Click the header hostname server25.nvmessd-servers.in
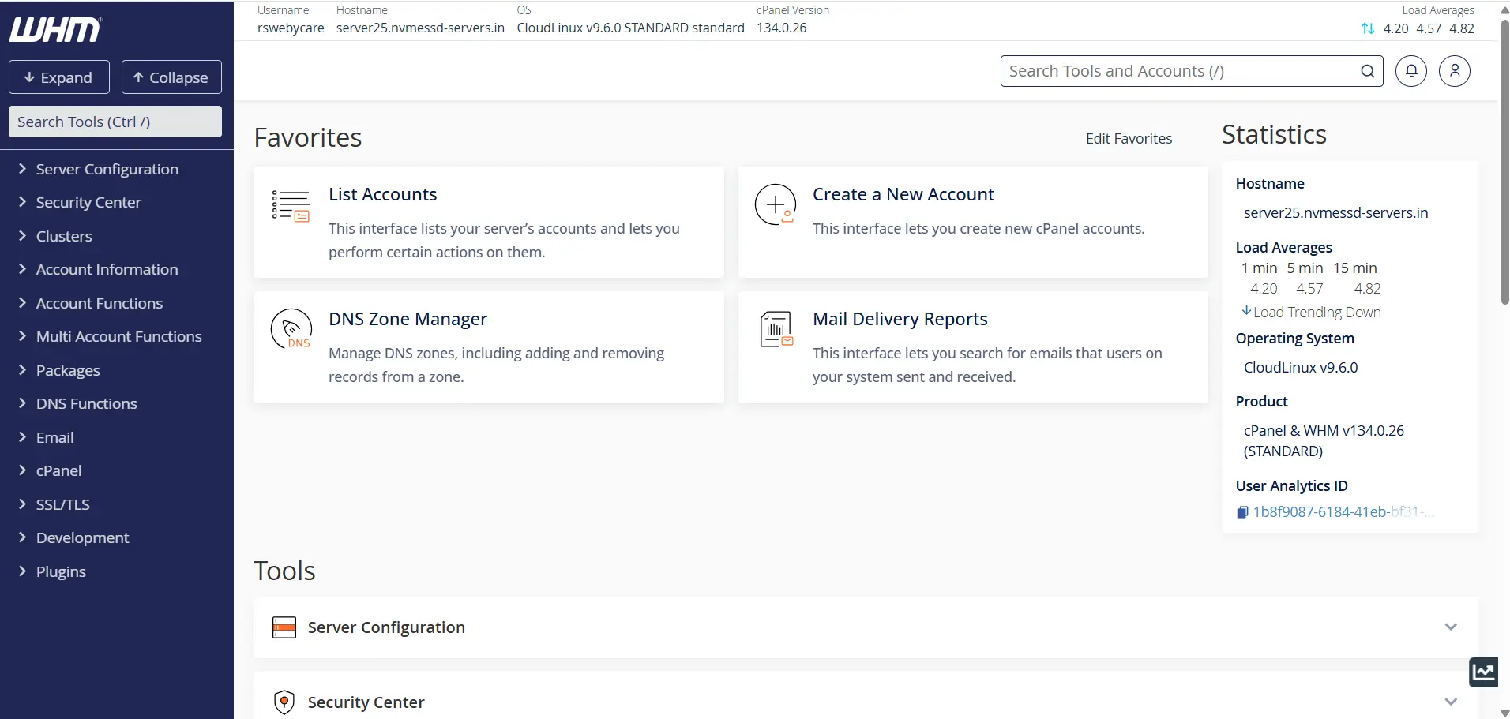 (420, 28)
